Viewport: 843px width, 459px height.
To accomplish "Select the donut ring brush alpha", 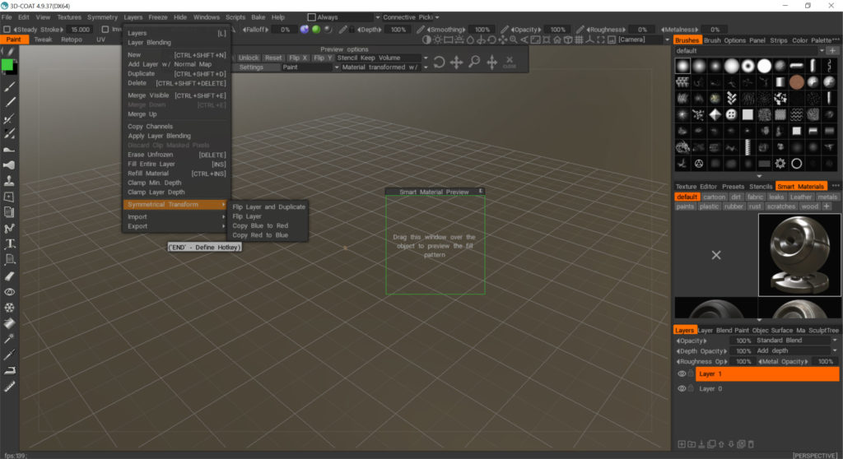I will tap(748, 66).
